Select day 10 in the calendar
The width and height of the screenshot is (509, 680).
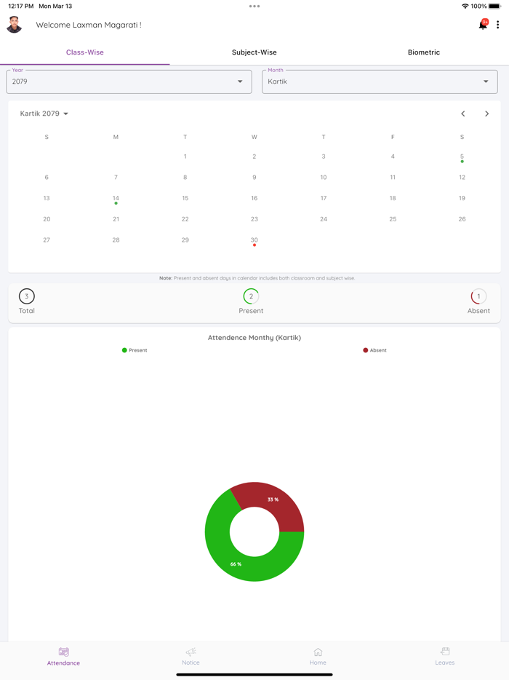click(324, 178)
